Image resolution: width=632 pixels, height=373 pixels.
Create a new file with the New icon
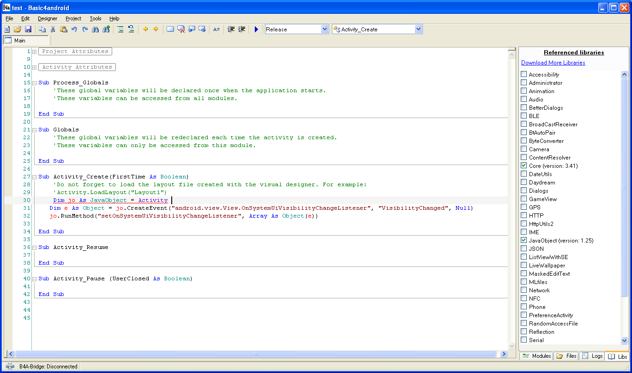[7, 29]
